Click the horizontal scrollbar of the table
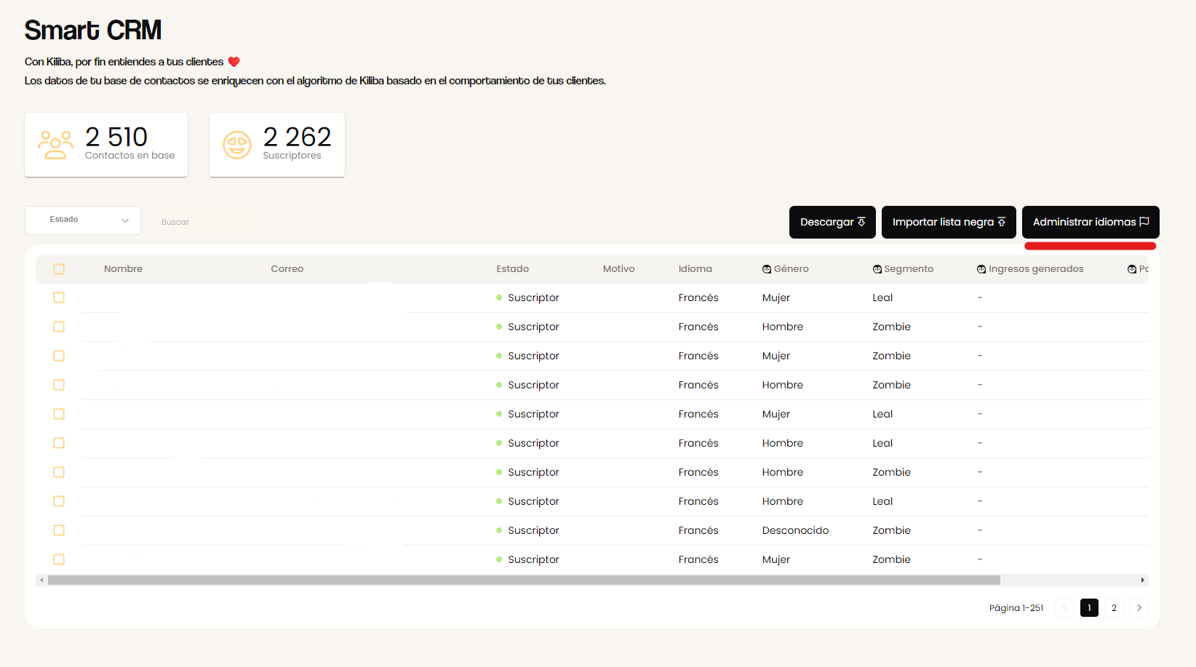Viewport: 1196px width, 667px height. pos(524,580)
